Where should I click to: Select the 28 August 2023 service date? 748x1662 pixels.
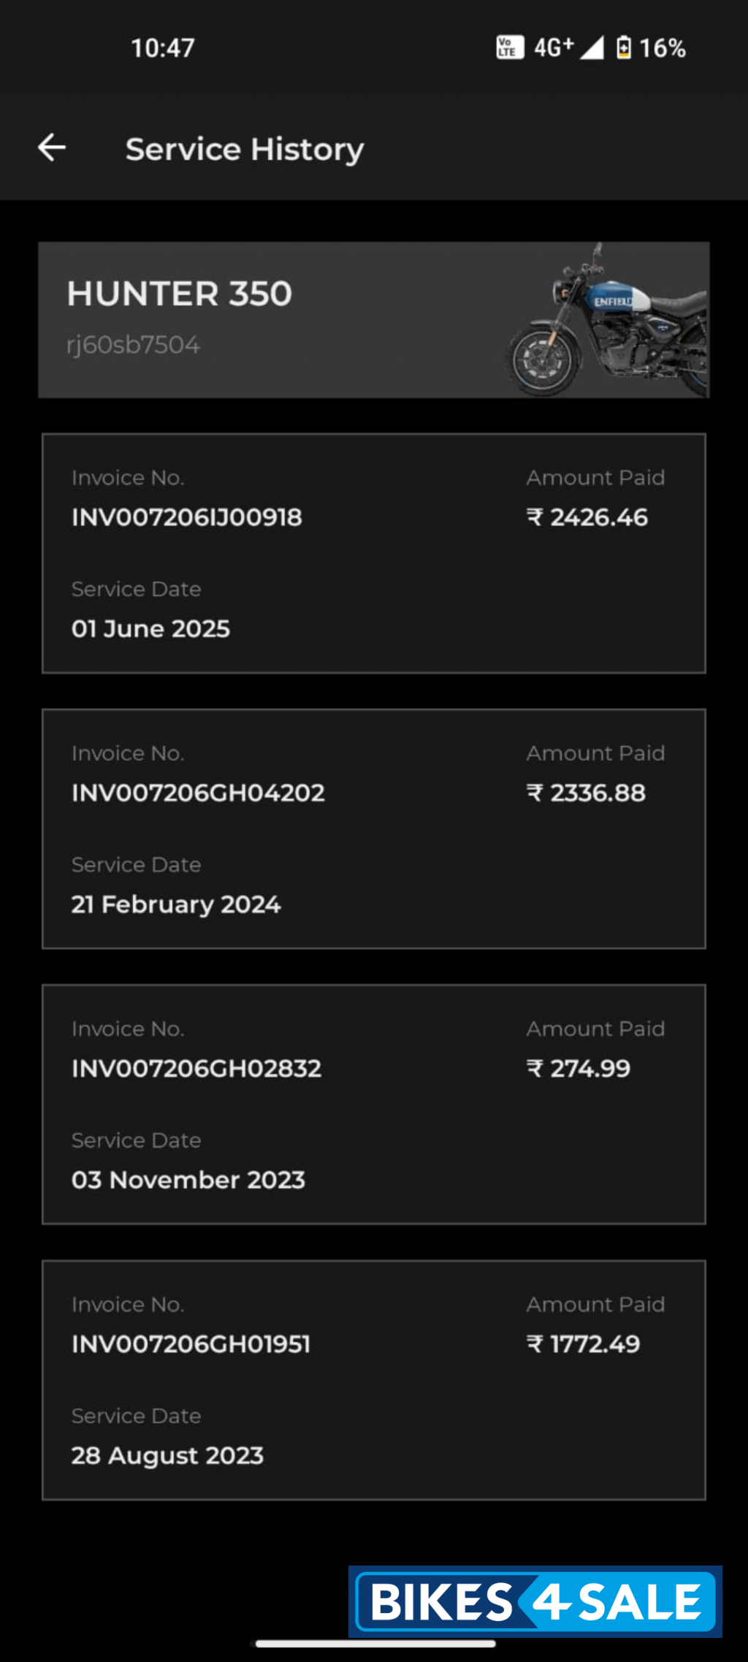point(167,1455)
